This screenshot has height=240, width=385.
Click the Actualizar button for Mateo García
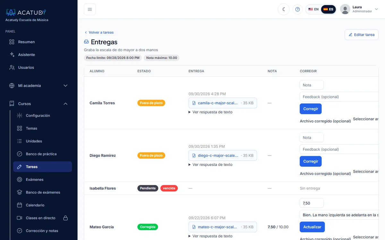(312, 227)
